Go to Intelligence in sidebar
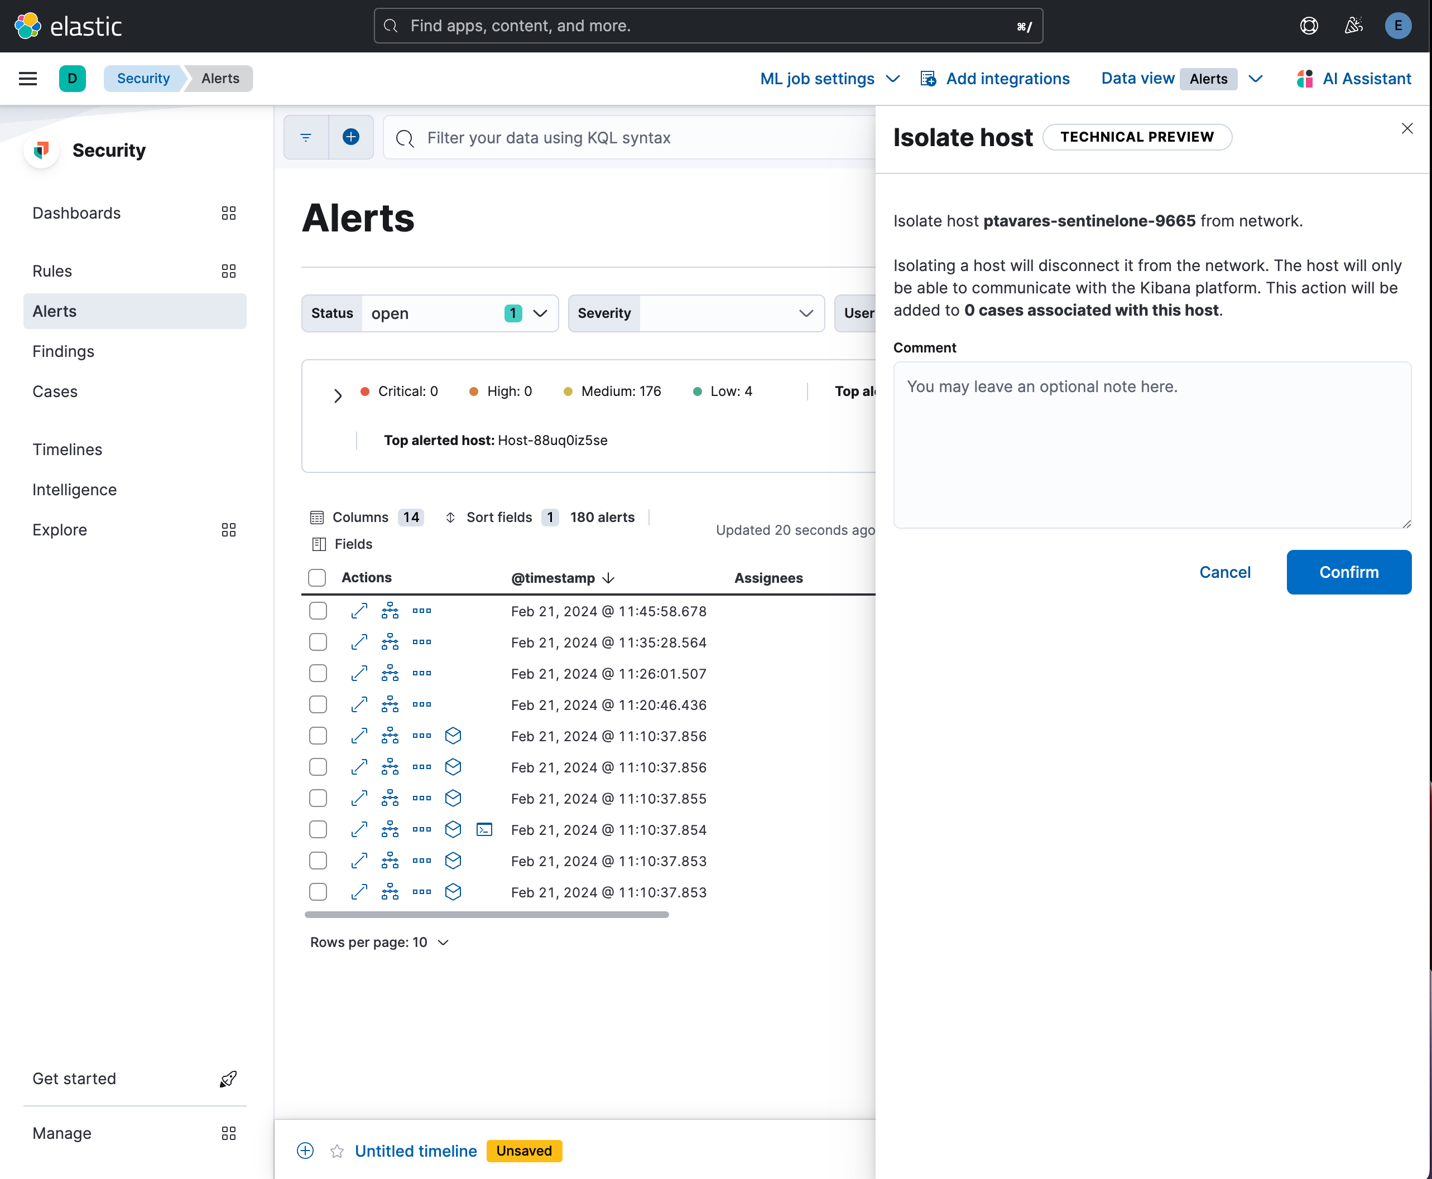Image resolution: width=1432 pixels, height=1179 pixels. (x=75, y=490)
